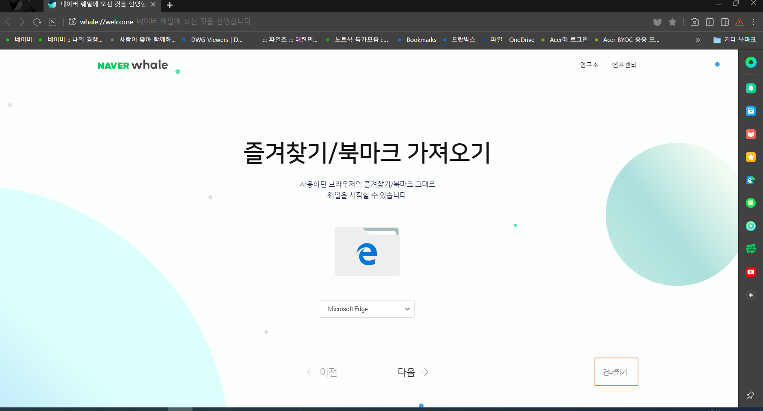The image size is (763, 411).
Task: Open 기타 북마크 folder
Action: (735, 40)
